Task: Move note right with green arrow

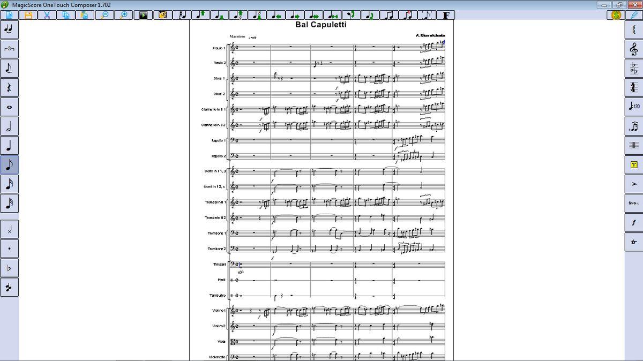Action: [x=295, y=15]
